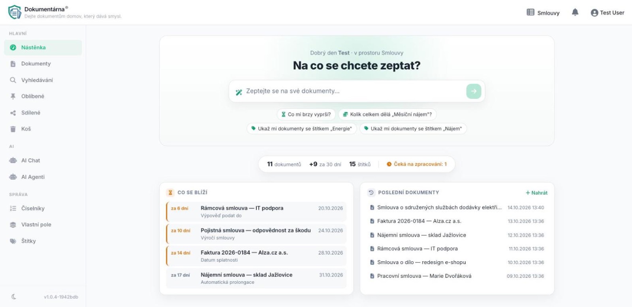Open upcoming 'Pojistná smlouva — odpovědnost za škodu'
Image resolution: width=632 pixels, height=307 pixels.
point(256,234)
